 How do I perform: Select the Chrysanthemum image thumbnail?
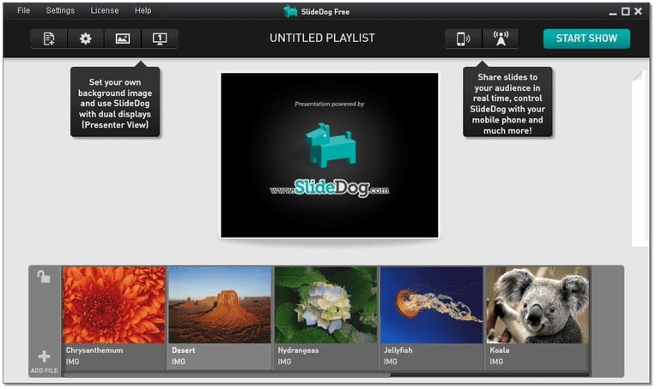114,318
